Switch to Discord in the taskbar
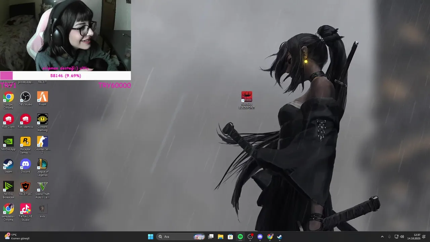The image size is (430, 242). (260, 237)
